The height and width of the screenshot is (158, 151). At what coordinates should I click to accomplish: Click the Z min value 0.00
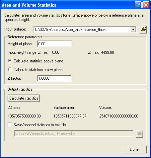tap(56, 52)
